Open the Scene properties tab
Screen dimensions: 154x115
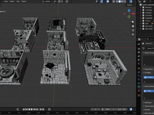139,60
